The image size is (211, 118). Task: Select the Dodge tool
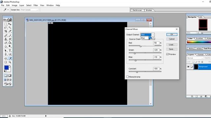click(10, 46)
